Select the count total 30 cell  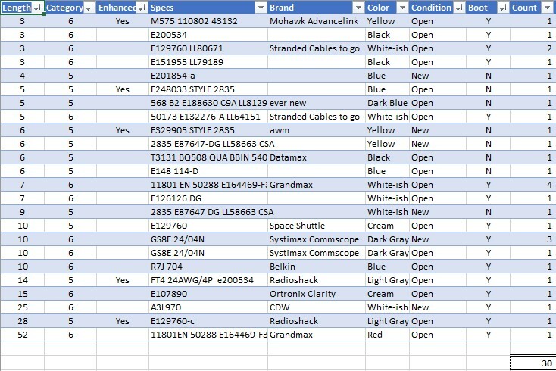click(x=533, y=363)
